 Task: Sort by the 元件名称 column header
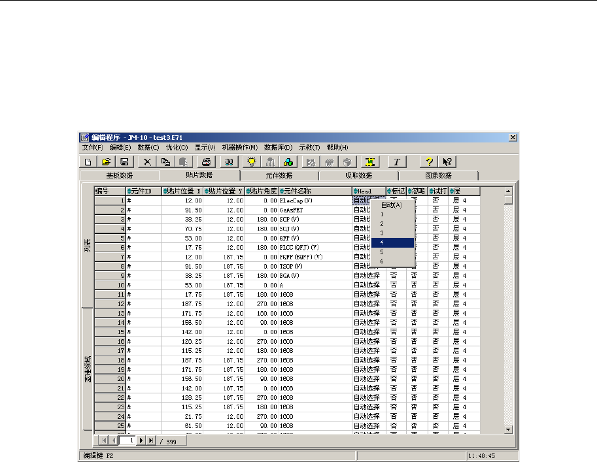[315, 191]
